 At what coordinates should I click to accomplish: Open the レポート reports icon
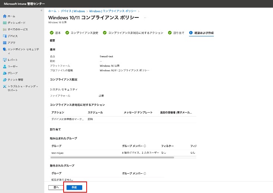click(x=5, y=60)
